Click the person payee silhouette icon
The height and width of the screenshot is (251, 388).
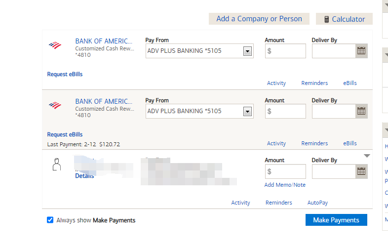(57, 165)
